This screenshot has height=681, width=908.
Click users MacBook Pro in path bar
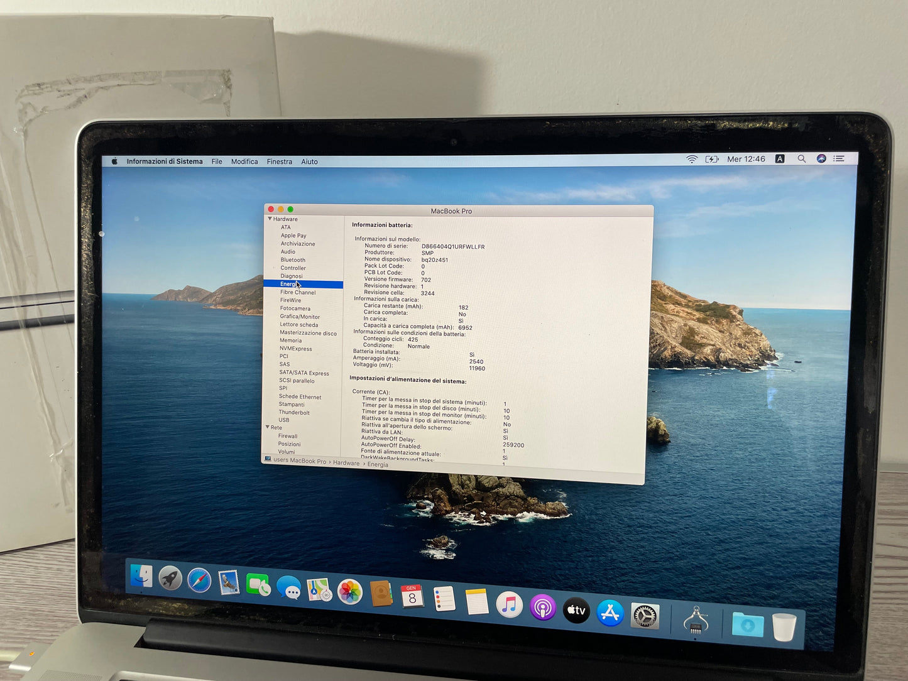[x=300, y=460]
